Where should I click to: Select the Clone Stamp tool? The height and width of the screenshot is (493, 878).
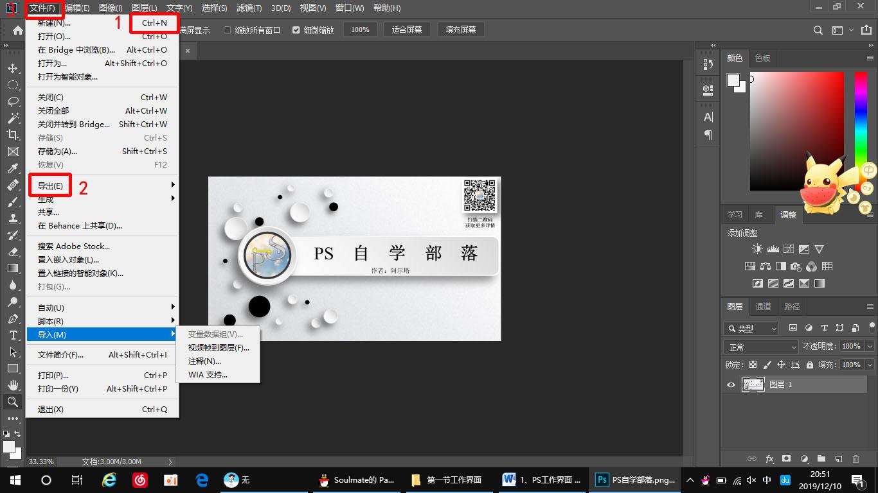tap(12, 218)
